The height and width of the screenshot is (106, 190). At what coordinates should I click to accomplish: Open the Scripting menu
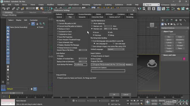(x=108, y=5)
